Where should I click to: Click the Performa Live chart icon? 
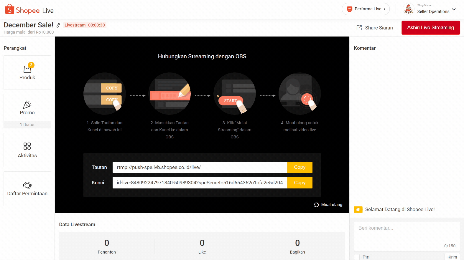pos(349,9)
